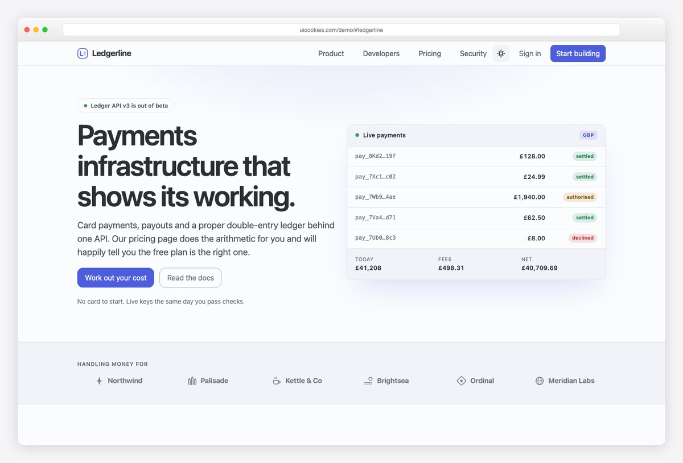683x463 pixels.
Task: Click the Brightsea company name
Action: point(393,381)
